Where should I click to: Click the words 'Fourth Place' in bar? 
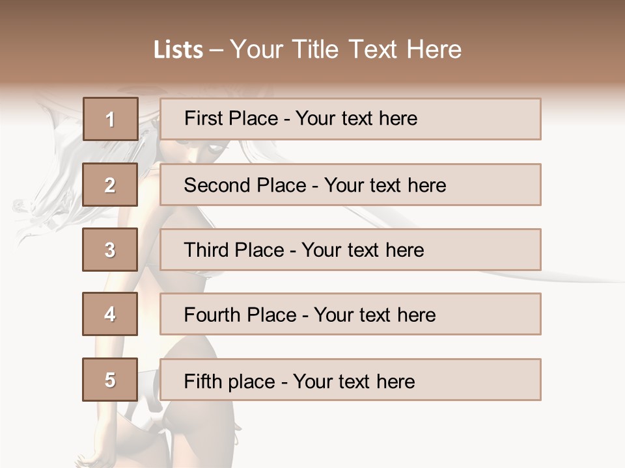[240, 315]
